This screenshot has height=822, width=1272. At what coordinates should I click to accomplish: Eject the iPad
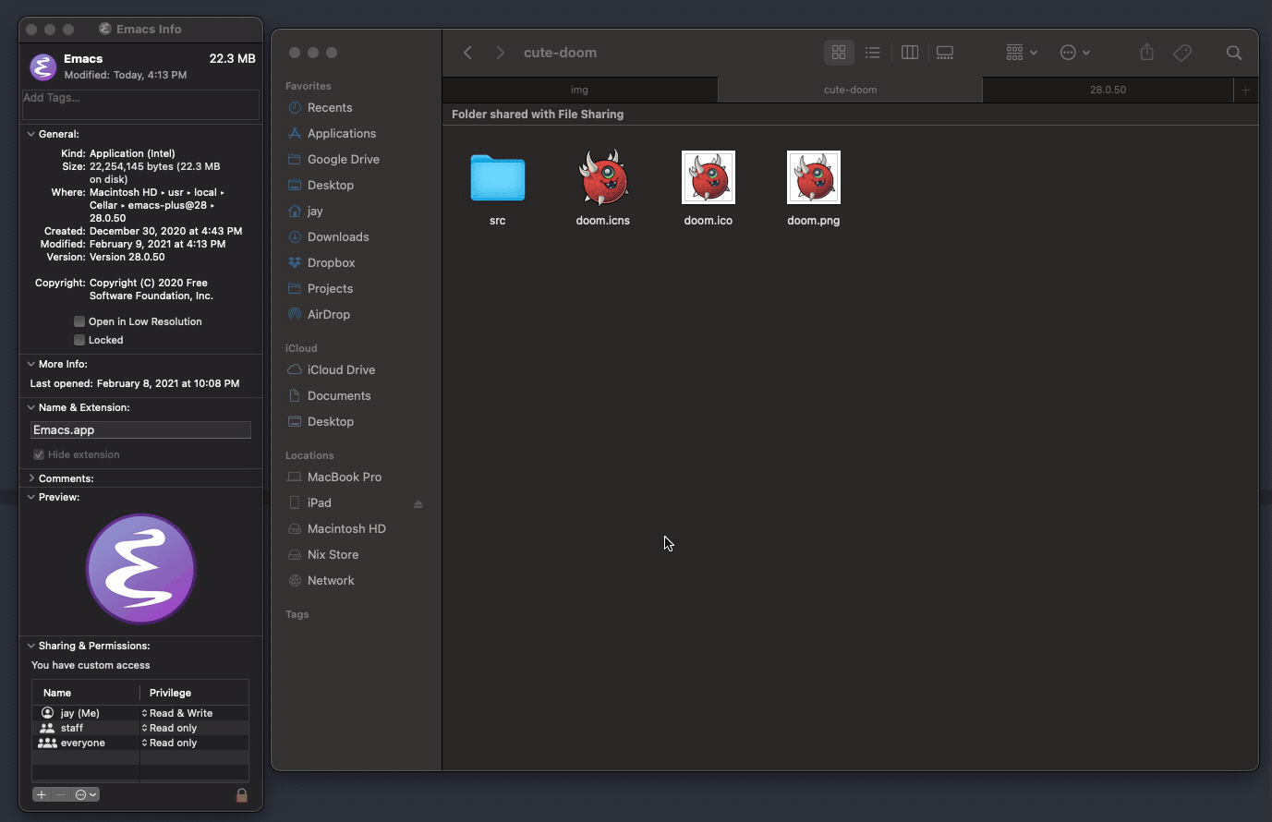(418, 504)
